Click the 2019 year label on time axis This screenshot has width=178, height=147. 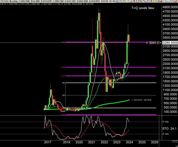pos(67,142)
